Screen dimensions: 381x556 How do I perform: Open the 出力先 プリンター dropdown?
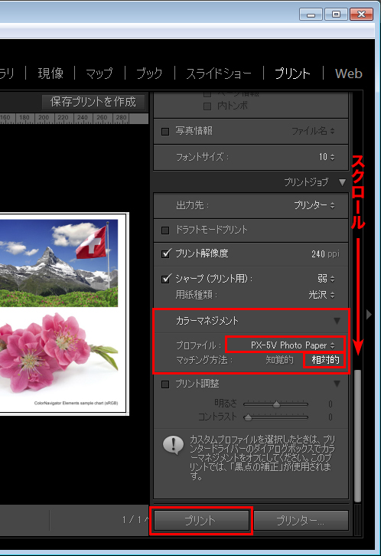314,205
